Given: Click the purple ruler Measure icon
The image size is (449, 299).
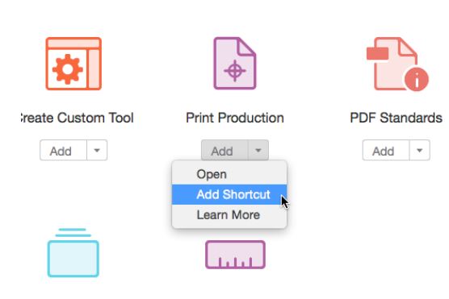Looking at the screenshot, I should click(x=235, y=255).
